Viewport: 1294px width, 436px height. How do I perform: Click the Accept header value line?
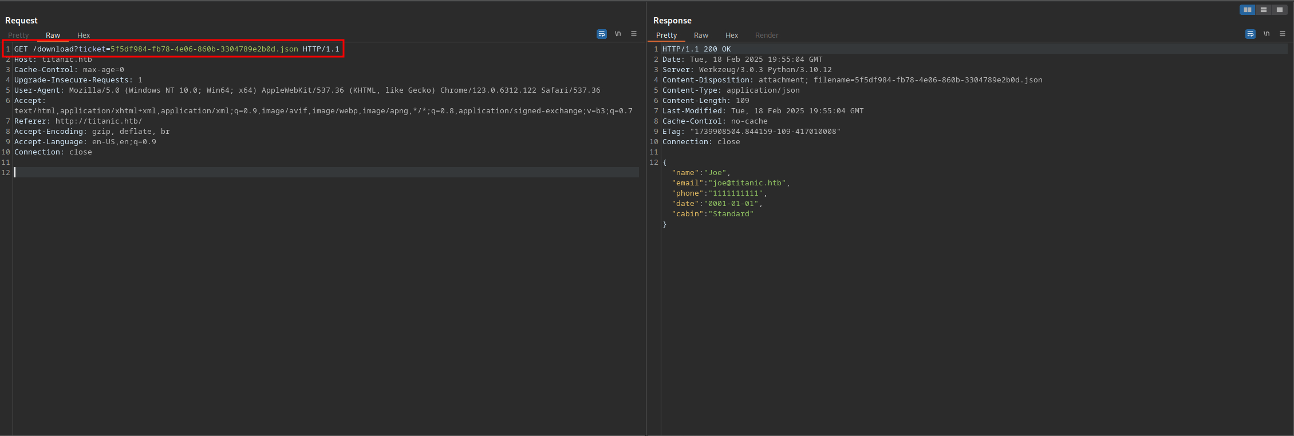tap(323, 111)
